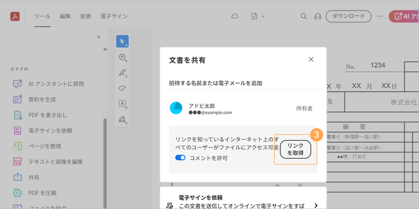Screen dimensions: 419x209
Task: Open the 編集 menu
Action: pos(65,16)
